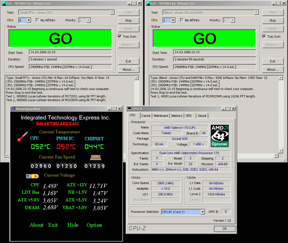Click Duration field showing 3 minutes 1 second
This screenshot has height=243, width=288.
[70, 59]
